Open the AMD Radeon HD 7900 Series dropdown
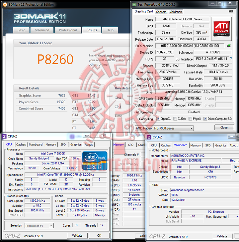This screenshot has height=242, width=239. (164, 128)
